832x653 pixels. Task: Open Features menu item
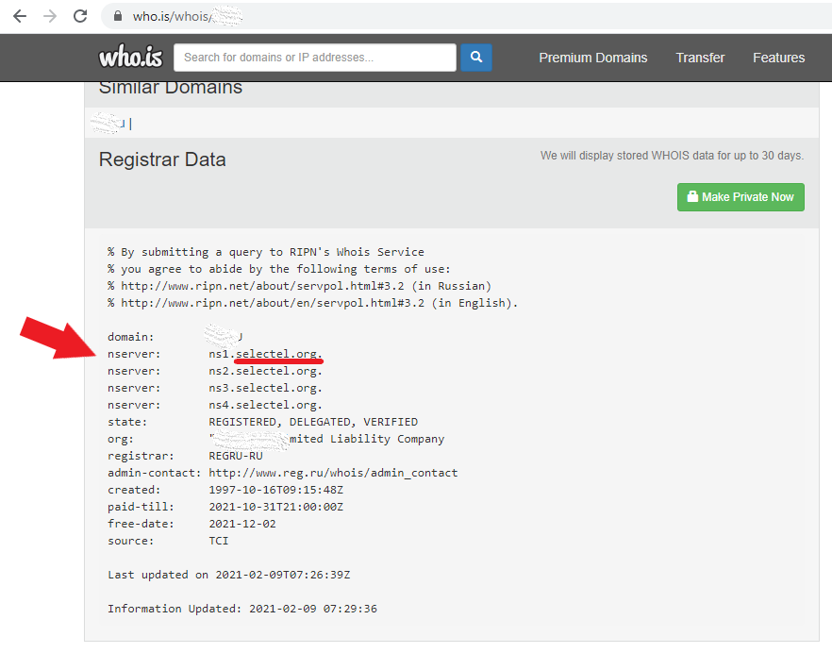(778, 58)
